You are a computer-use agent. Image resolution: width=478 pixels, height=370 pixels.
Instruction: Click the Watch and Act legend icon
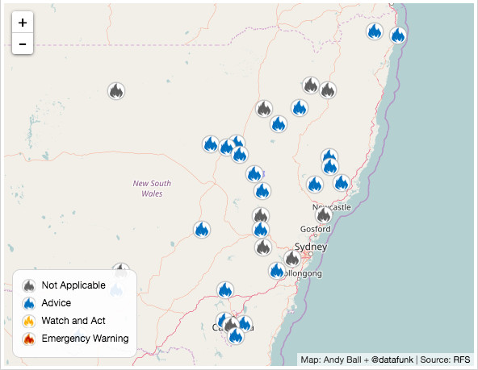coord(29,321)
